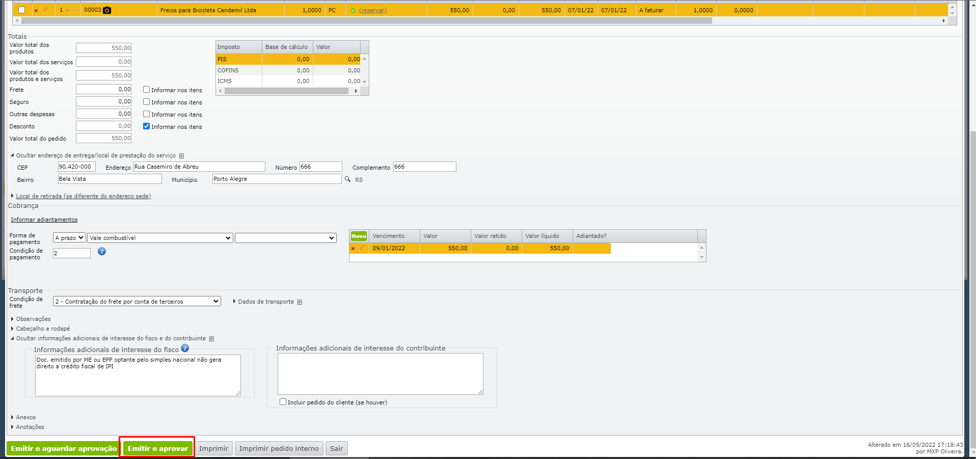
Task: Check Incluir pedido do cliente (se houver)
Action: coord(283,402)
